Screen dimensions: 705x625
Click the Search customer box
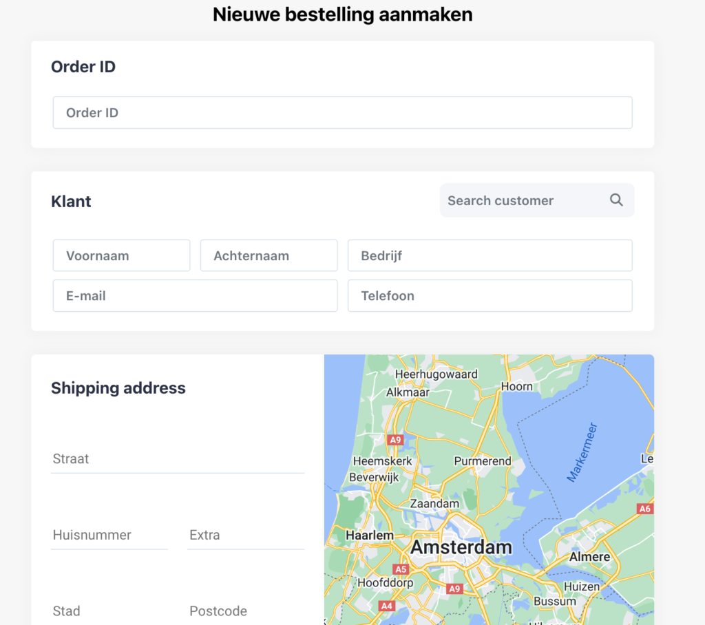(523, 200)
